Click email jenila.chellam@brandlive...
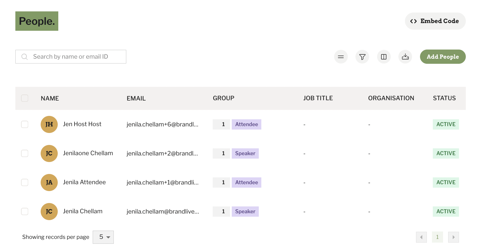Image resolution: width=484 pixels, height=250 pixels. tap(163, 212)
